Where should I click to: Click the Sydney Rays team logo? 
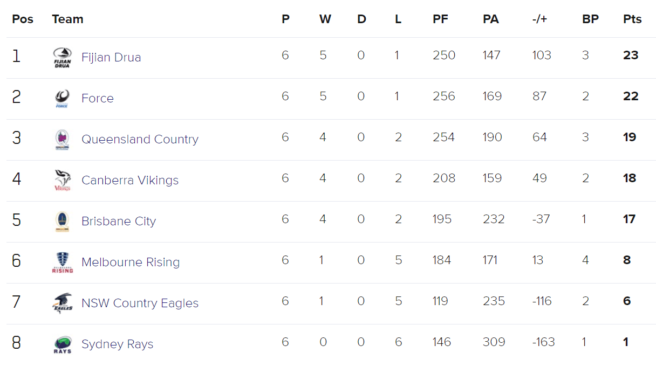pos(63,344)
